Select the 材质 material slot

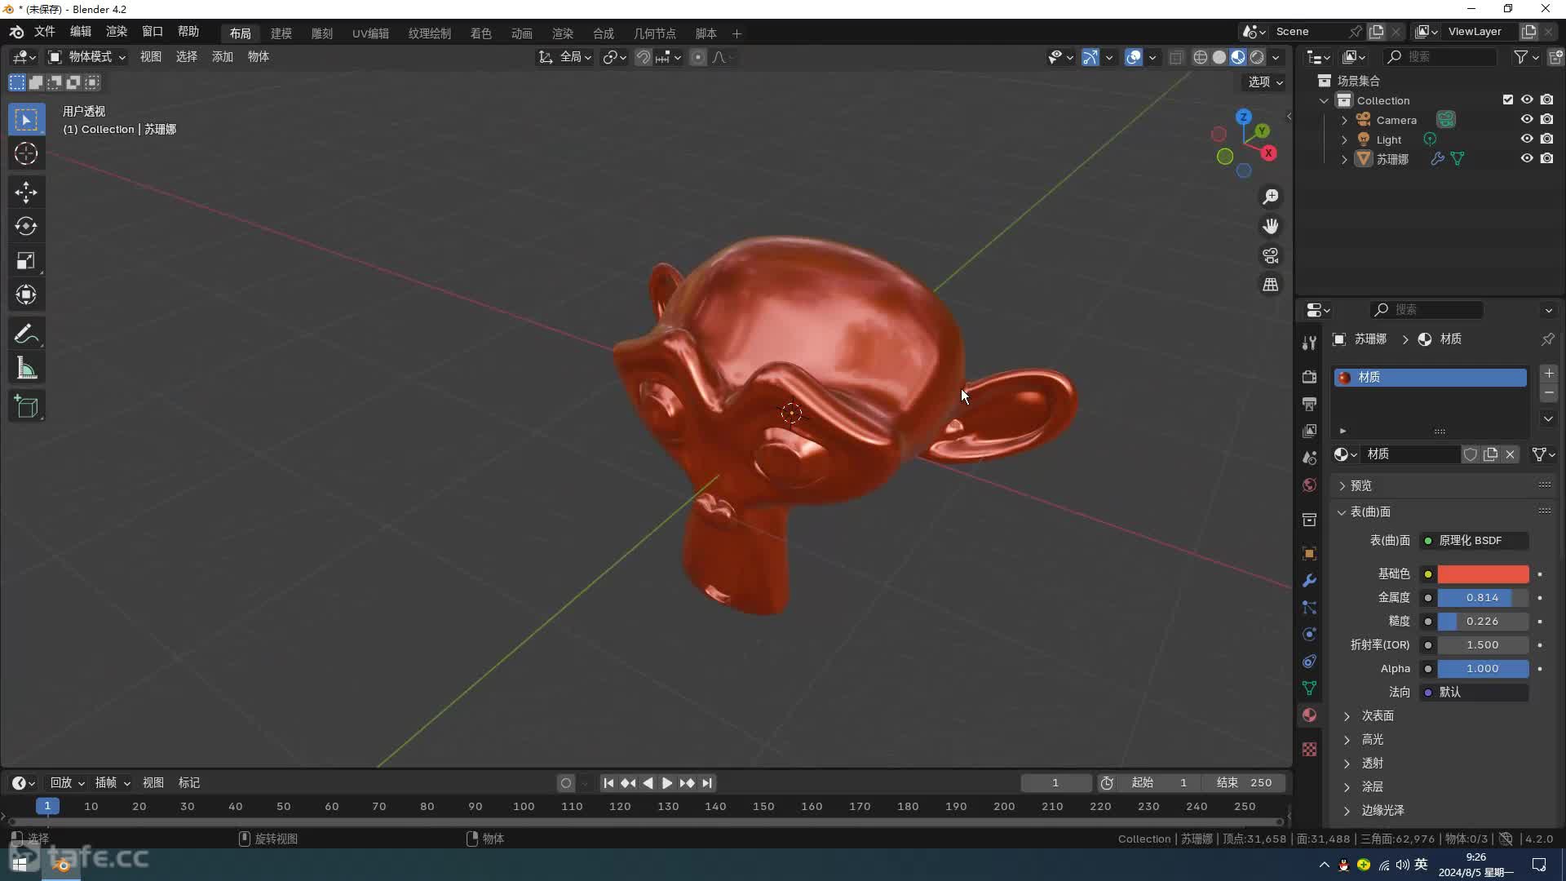(1430, 377)
